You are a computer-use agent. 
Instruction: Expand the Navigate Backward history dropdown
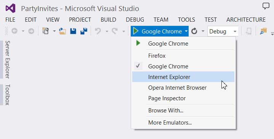click(23, 32)
